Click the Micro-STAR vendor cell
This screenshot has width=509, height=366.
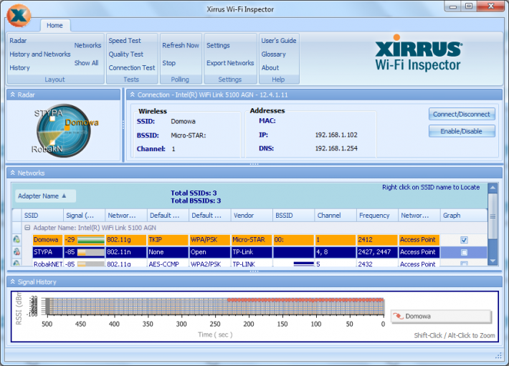point(252,240)
